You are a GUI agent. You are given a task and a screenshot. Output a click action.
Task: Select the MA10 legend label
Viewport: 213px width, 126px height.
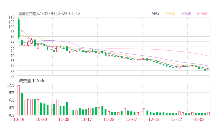coord(170,13)
